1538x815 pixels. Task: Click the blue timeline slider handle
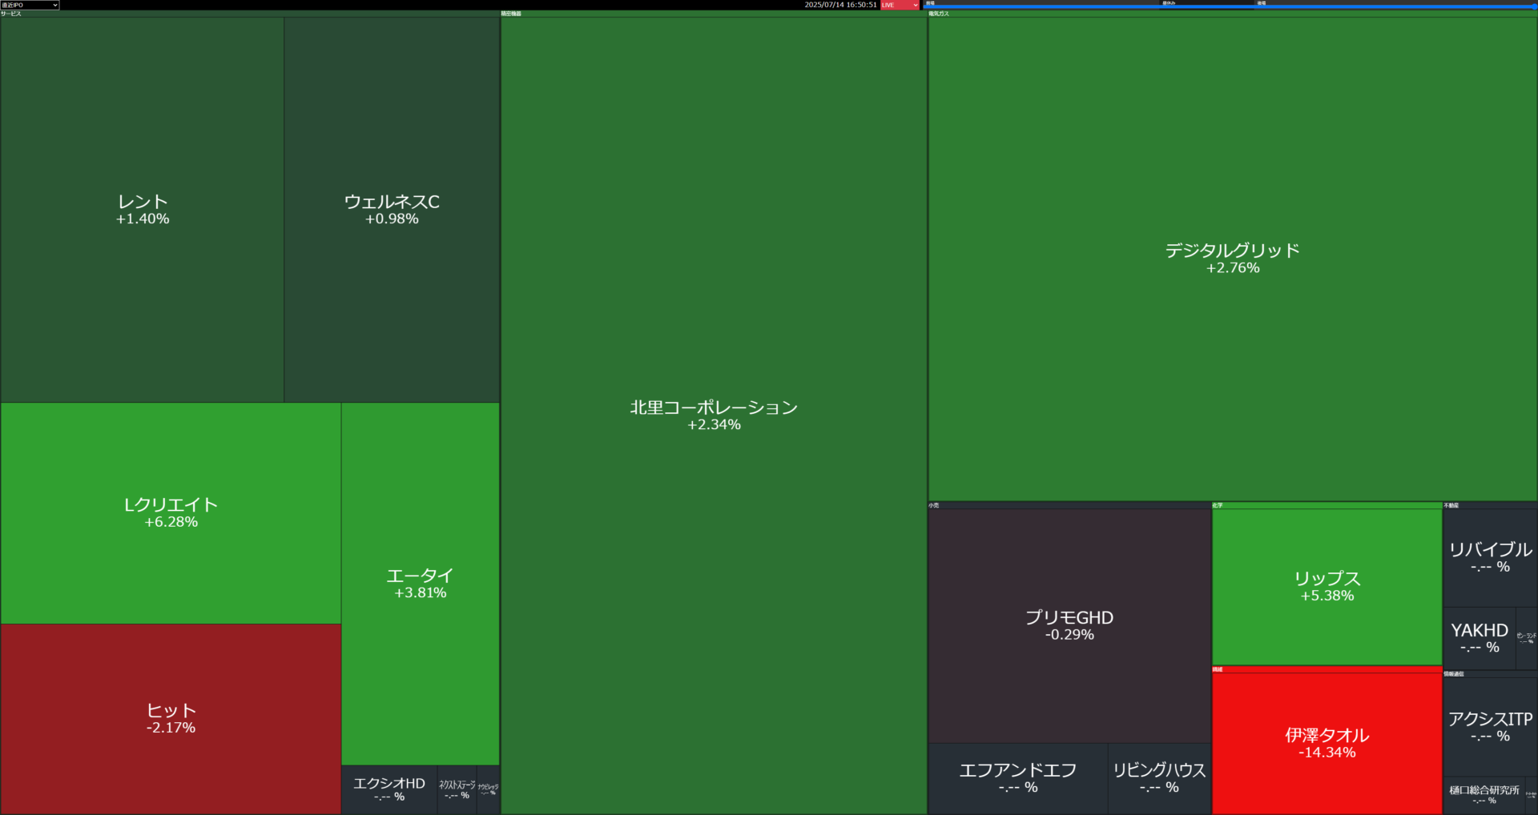click(x=1535, y=6)
